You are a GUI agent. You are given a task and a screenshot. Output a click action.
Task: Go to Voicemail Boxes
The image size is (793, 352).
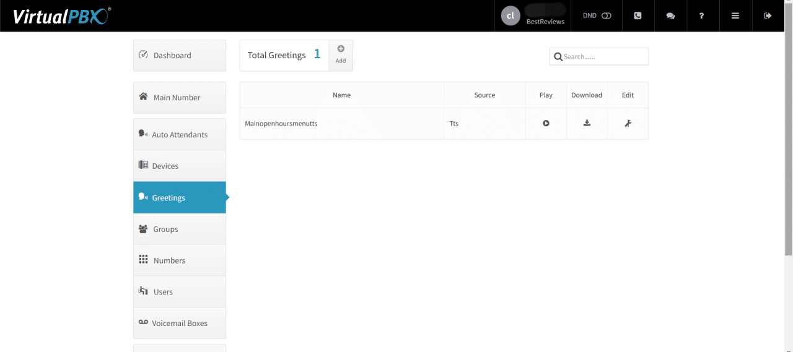coord(180,323)
